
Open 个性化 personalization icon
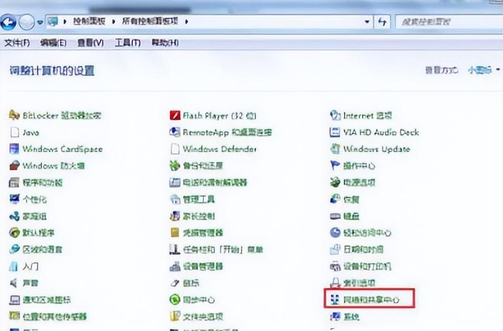pos(14,199)
